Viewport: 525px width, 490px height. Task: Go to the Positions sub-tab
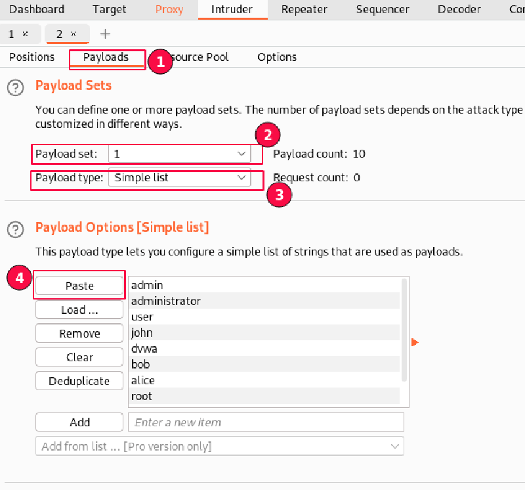[x=31, y=57]
